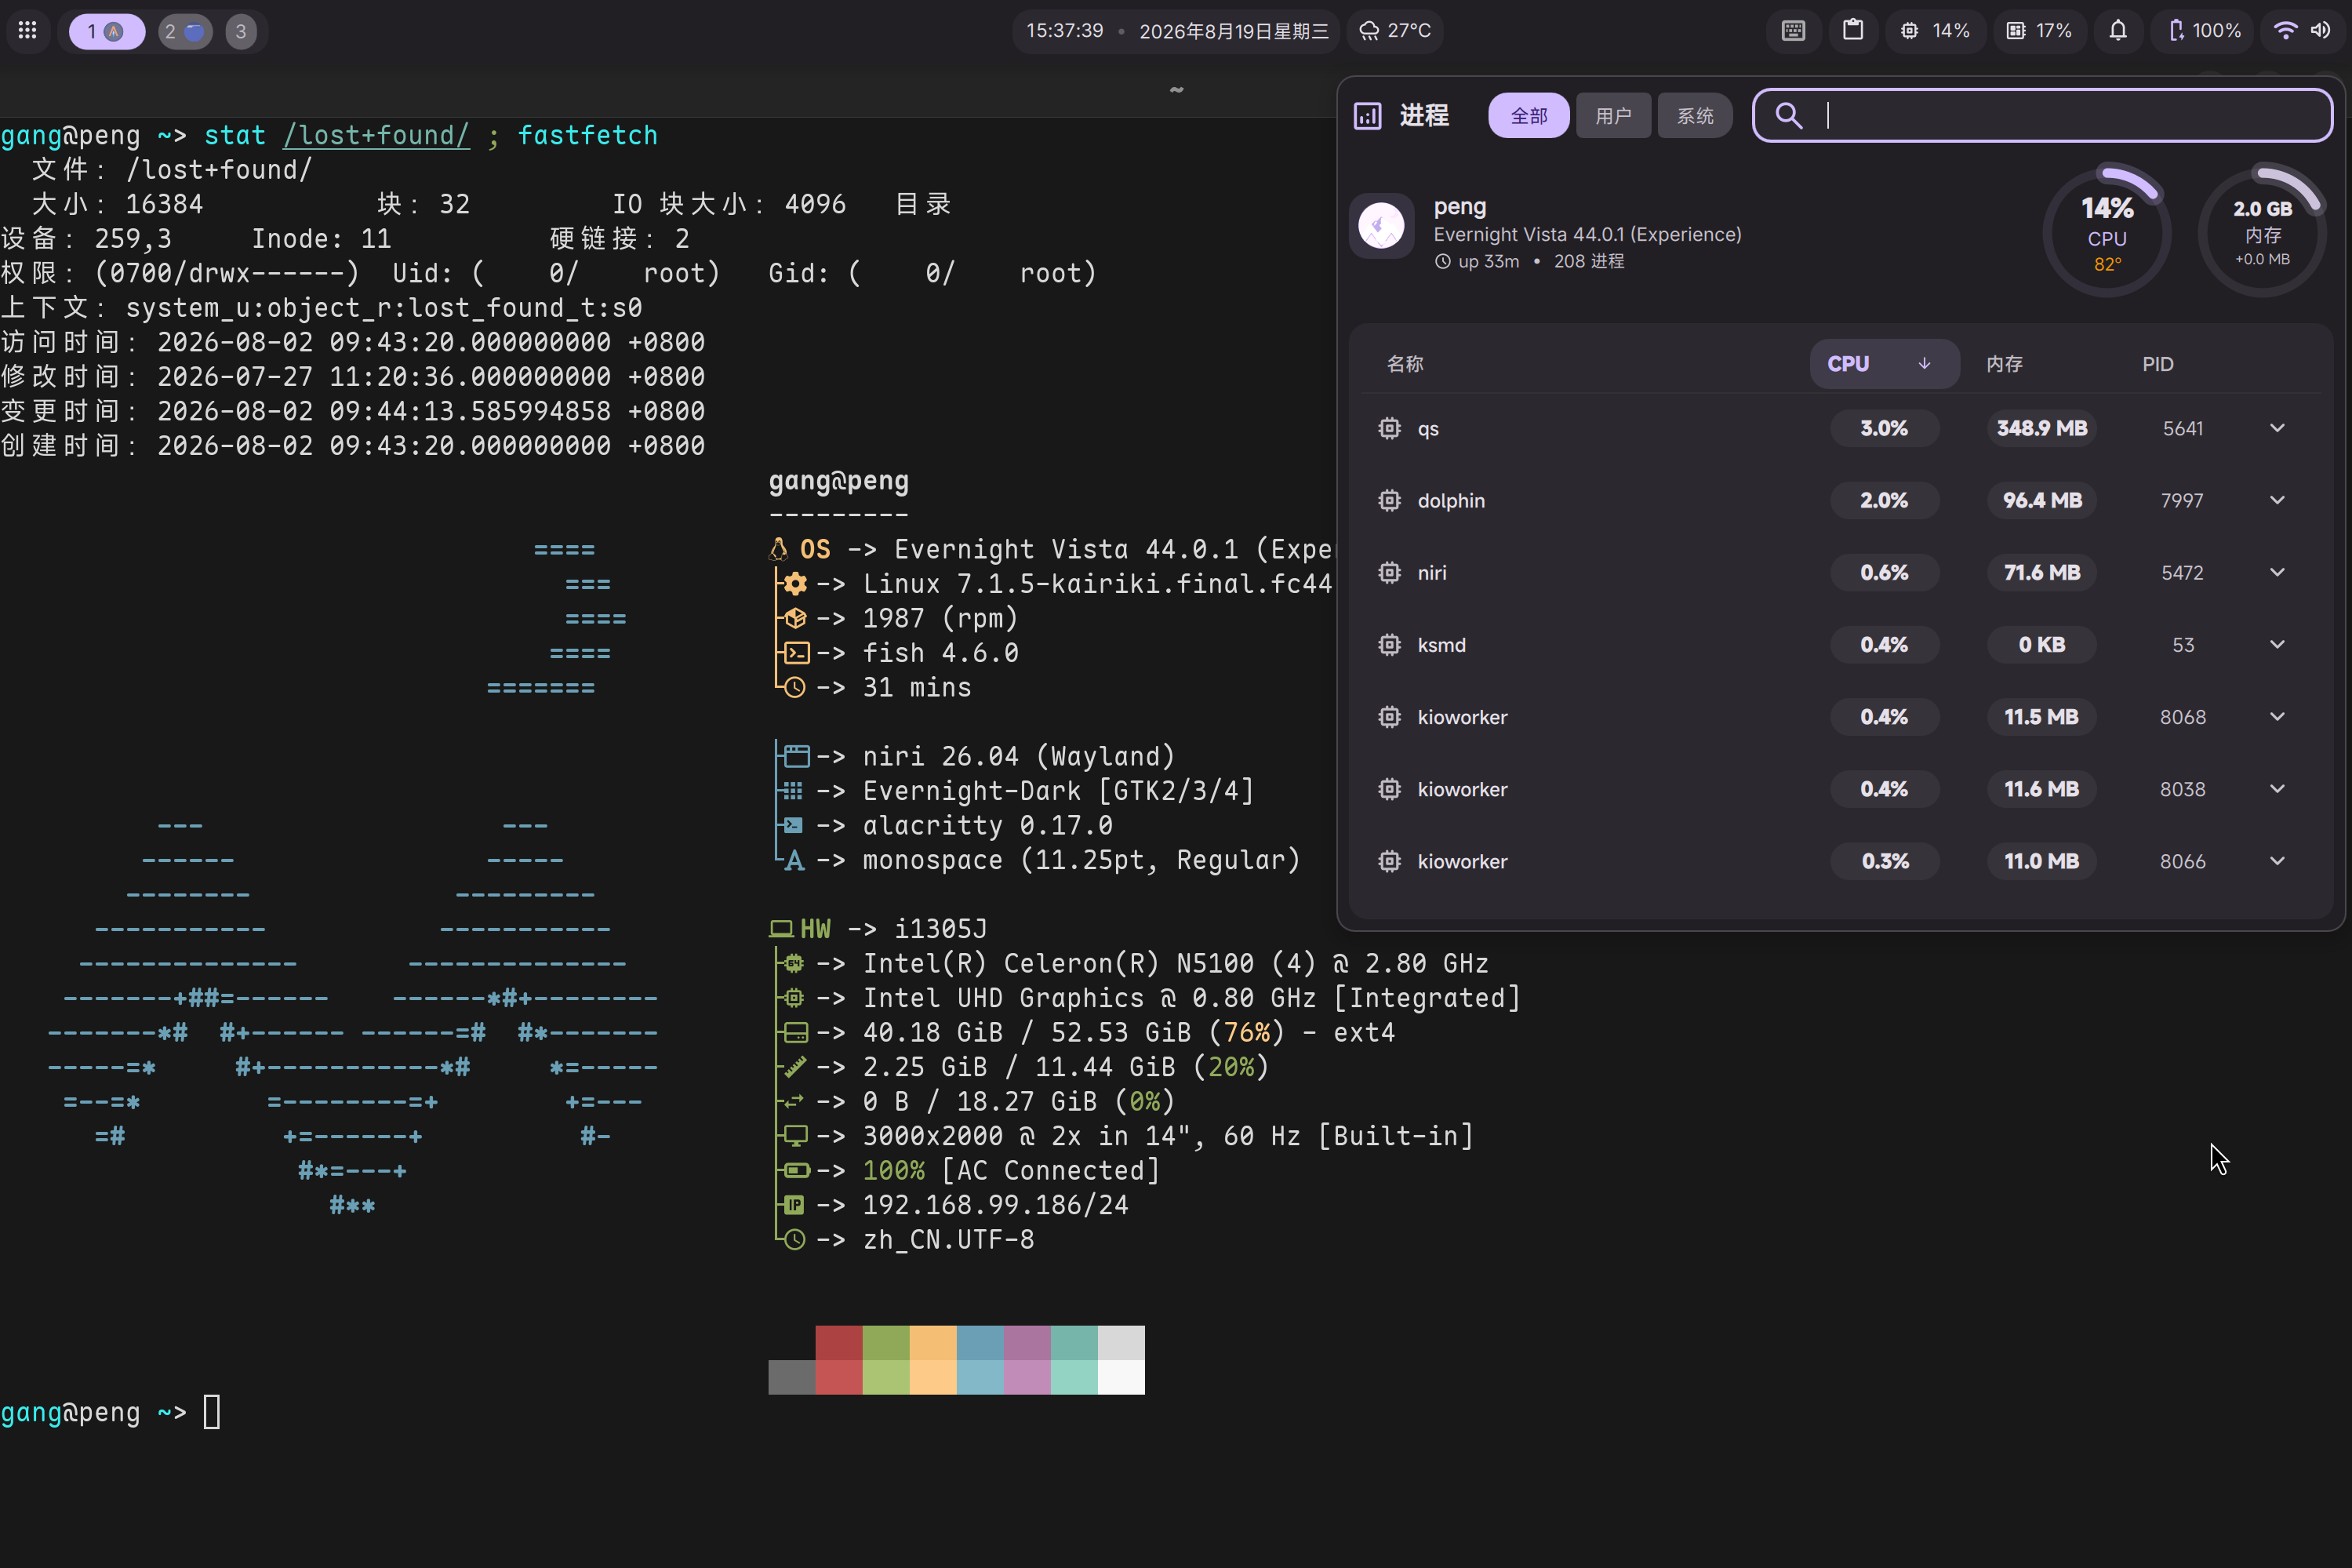Click the clock showing 15:37:39

click(x=1064, y=31)
